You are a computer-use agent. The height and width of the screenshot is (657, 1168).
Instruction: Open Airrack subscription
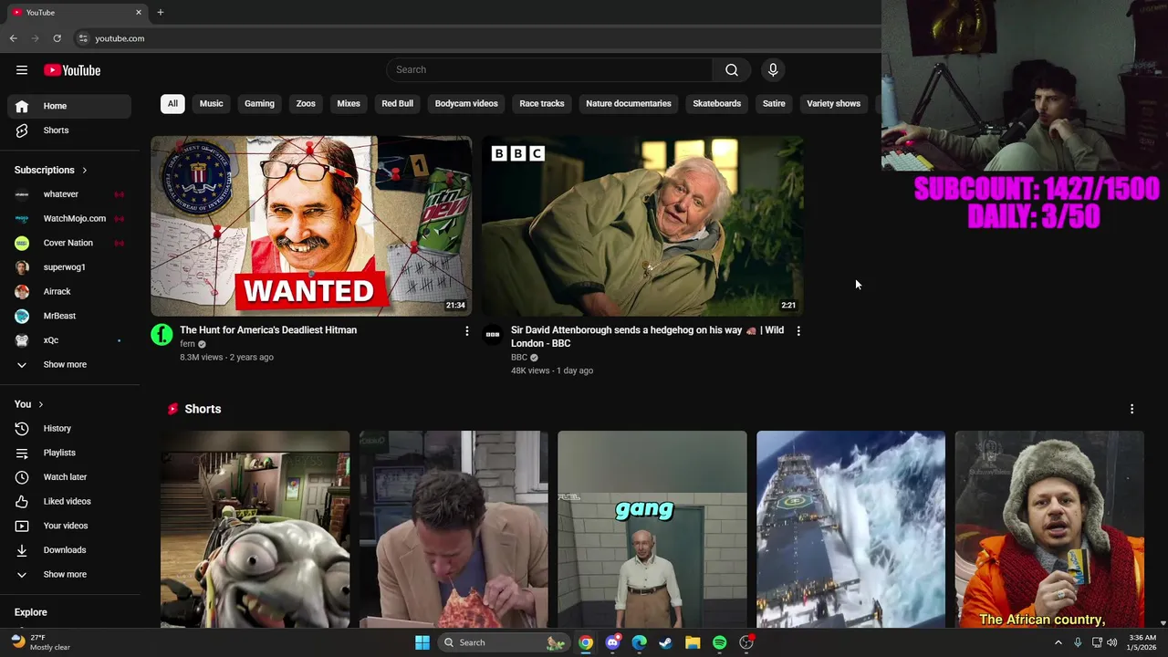pyautogui.click(x=69, y=292)
